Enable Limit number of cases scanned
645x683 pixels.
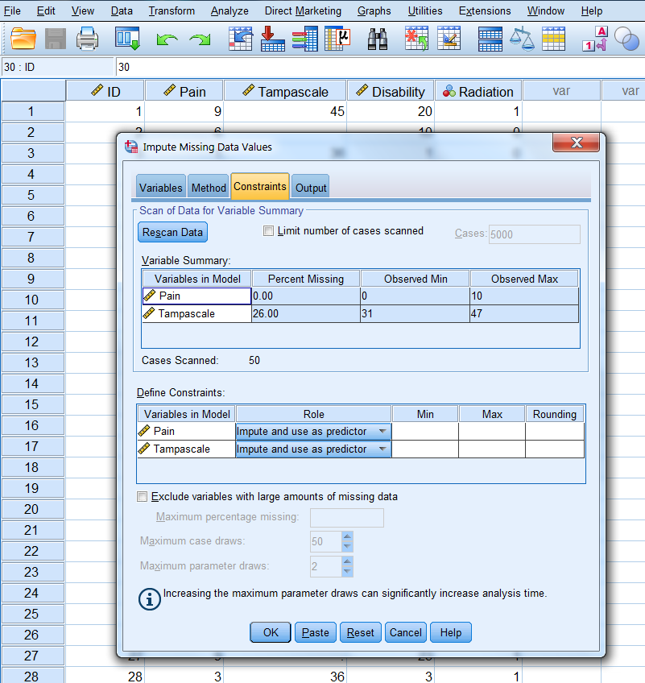269,231
